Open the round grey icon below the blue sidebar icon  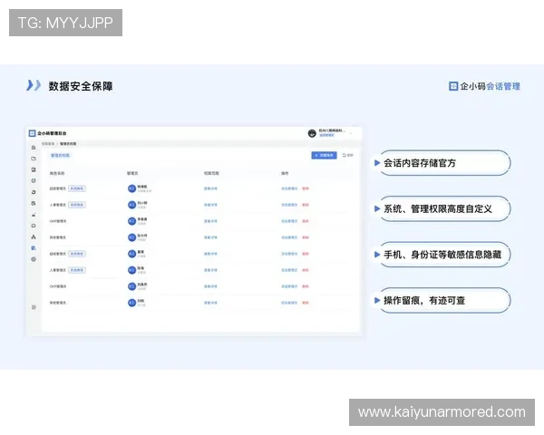[x=34, y=259]
